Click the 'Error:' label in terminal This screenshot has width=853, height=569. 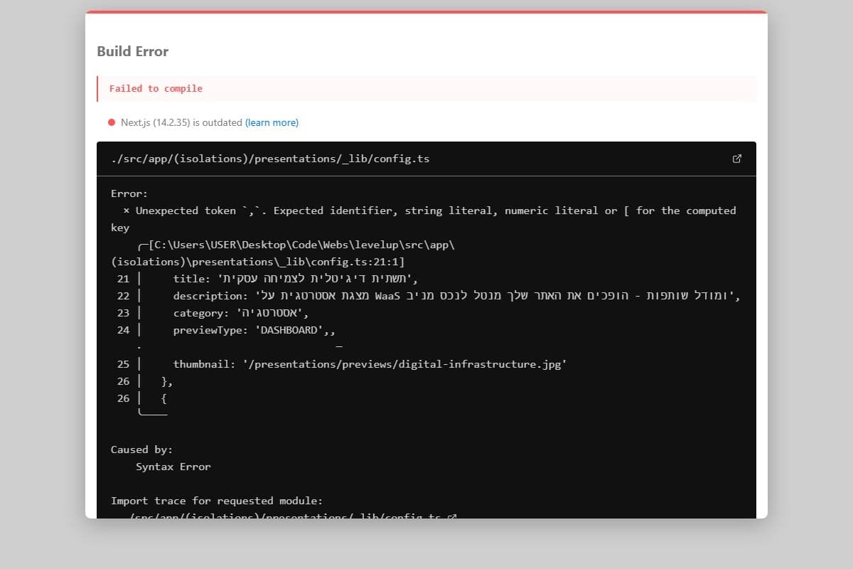click(x=129, y=193)
